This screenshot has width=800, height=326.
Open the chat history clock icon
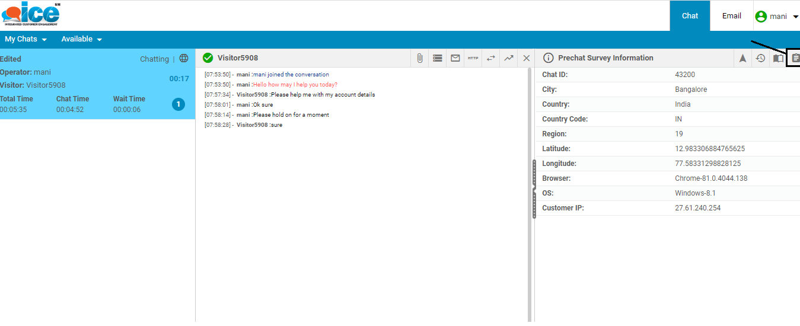click(x=760, y=58)
